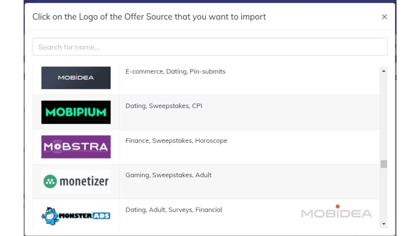Click the scrollbar up arrow
405x236 pixels.
383,71
